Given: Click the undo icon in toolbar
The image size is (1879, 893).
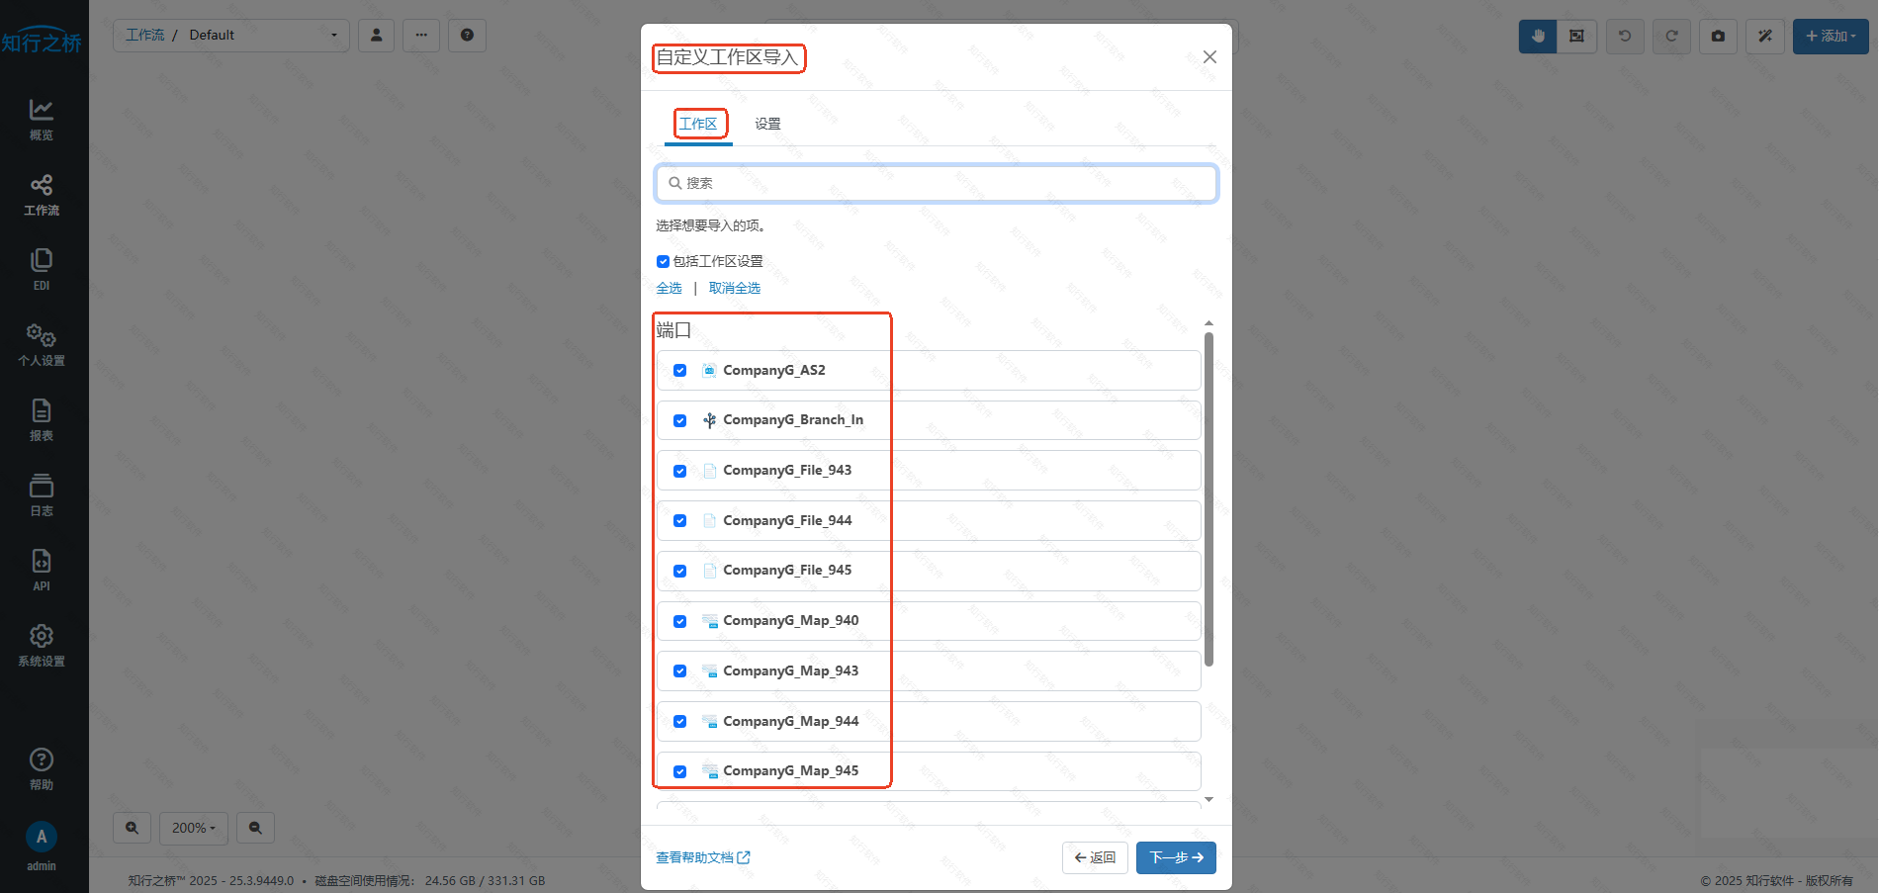Looking at the screenshot, I should [x=1624, y=36].
